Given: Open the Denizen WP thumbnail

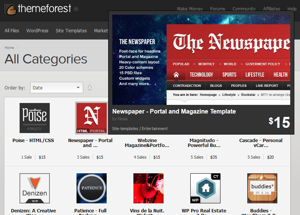Looking at the screenshot, I should [x=35, y=188].
